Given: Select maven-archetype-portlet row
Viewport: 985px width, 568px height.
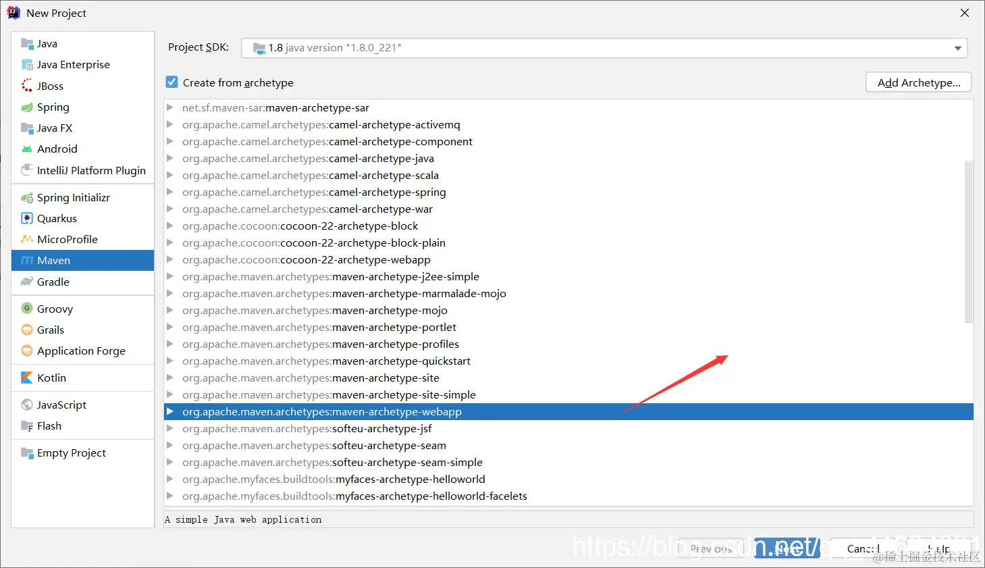Looking at the screenshot, I should [x=568, y=327].
